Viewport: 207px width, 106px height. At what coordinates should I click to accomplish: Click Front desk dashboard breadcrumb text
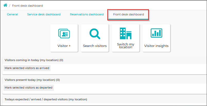pos(27,6)
